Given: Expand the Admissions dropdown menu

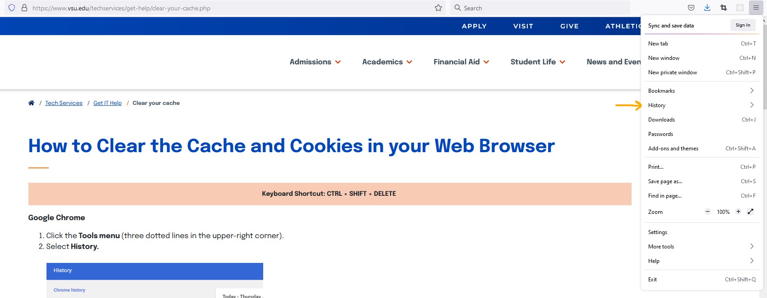Looking at the screenshot, I should click(315, 62).
